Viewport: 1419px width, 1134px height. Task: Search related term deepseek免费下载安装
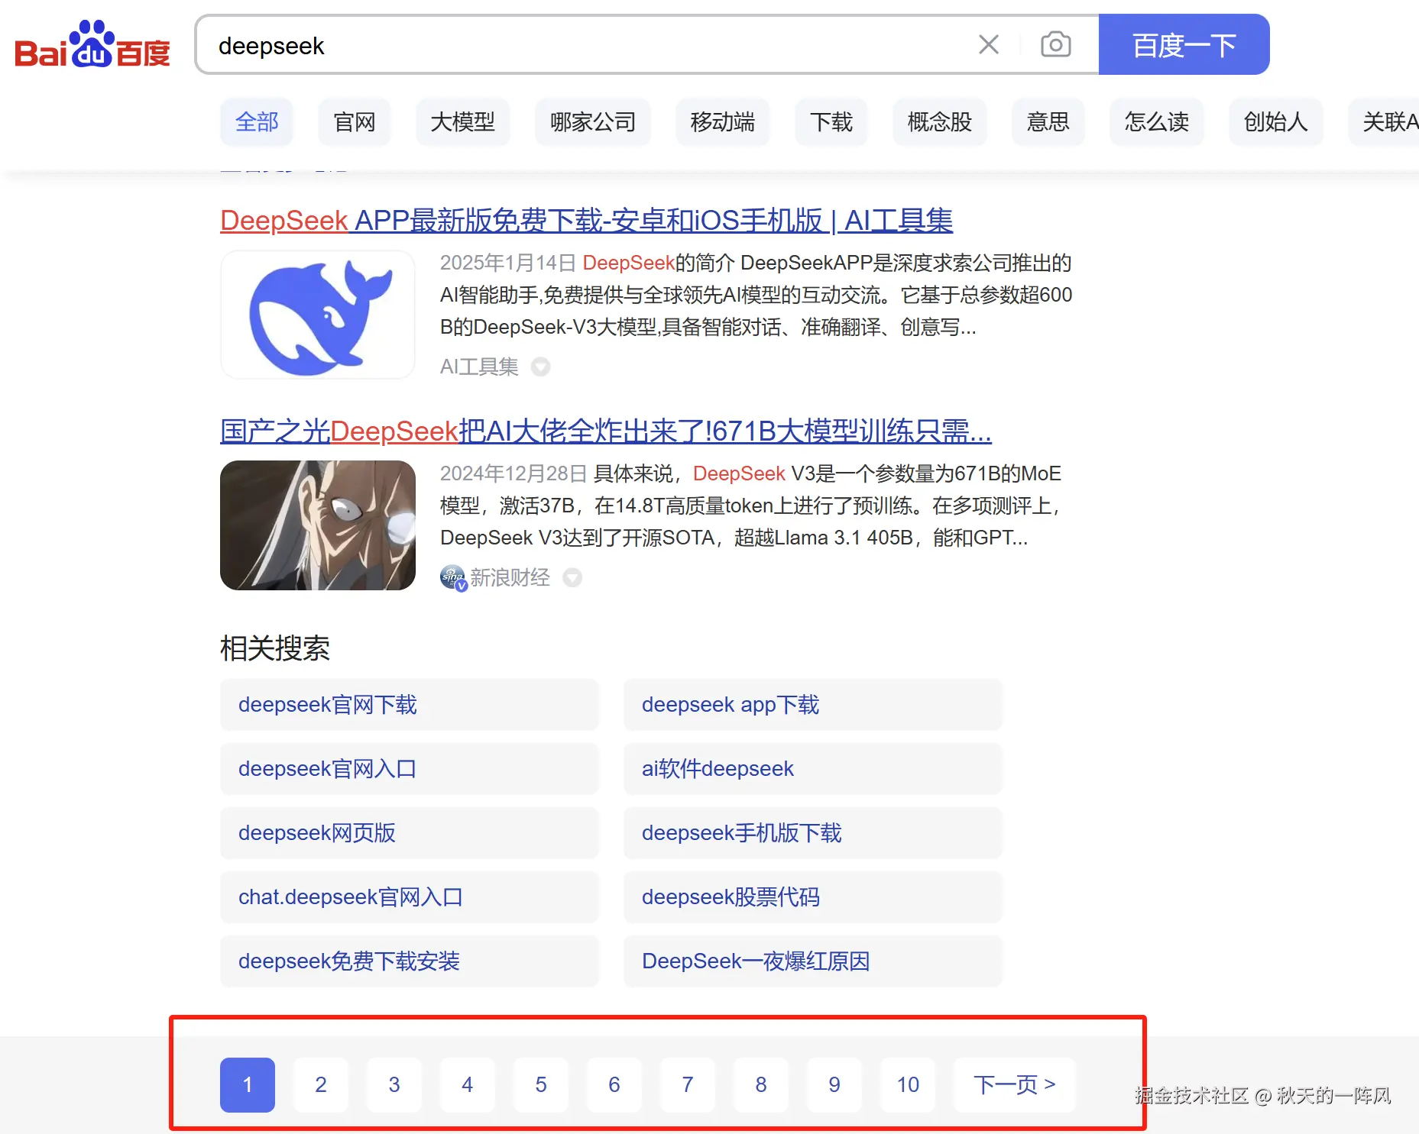(x=410, y=961)
